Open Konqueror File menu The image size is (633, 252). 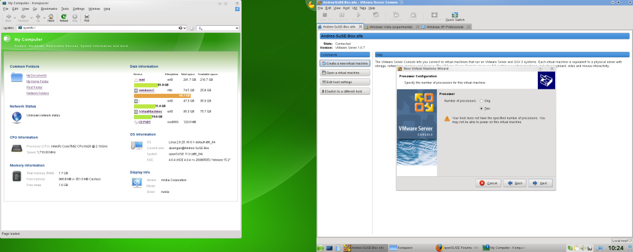coord(5,9)
